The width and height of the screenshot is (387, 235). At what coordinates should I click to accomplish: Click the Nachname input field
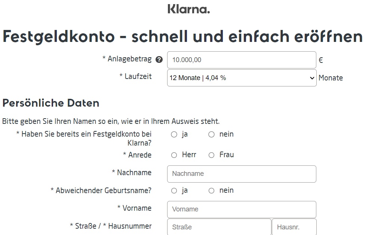pos(241,174)
